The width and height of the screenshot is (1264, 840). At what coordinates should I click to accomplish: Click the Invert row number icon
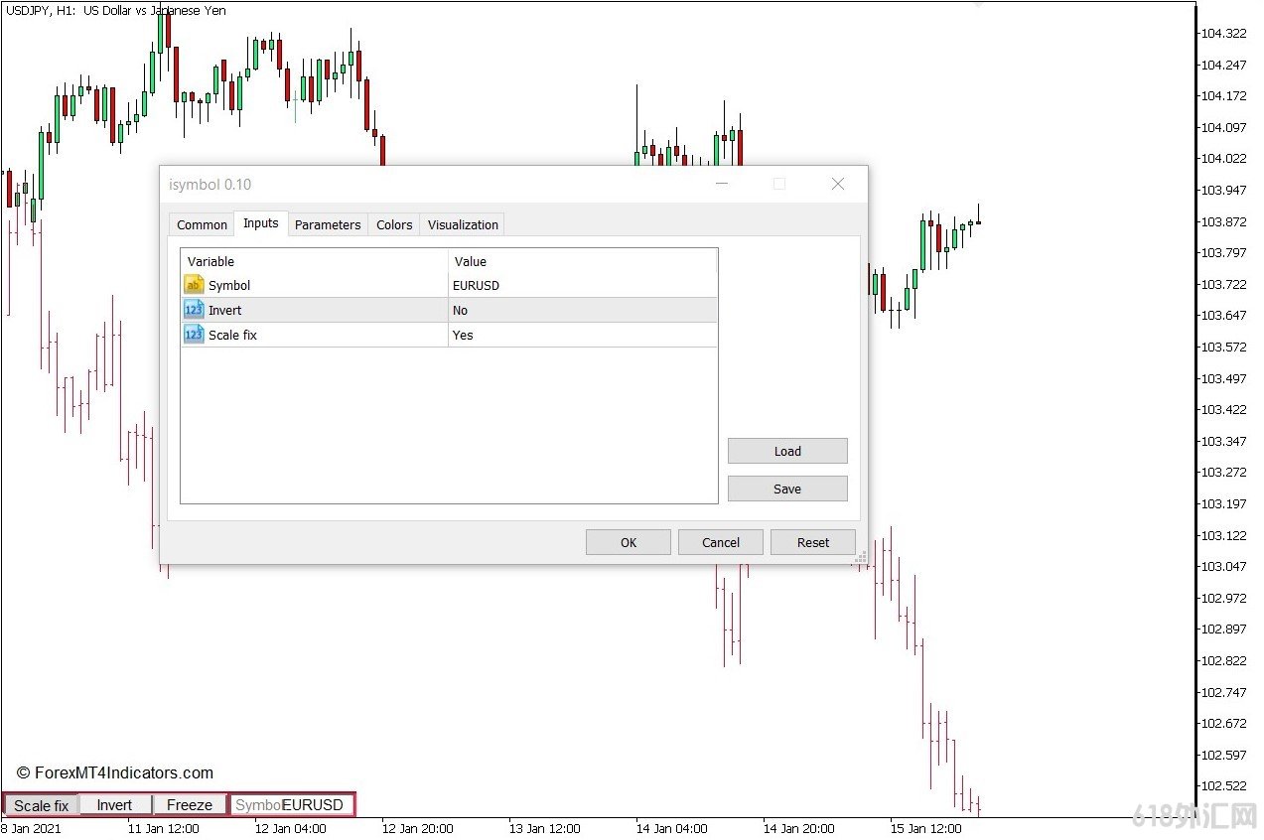point(194,310)
